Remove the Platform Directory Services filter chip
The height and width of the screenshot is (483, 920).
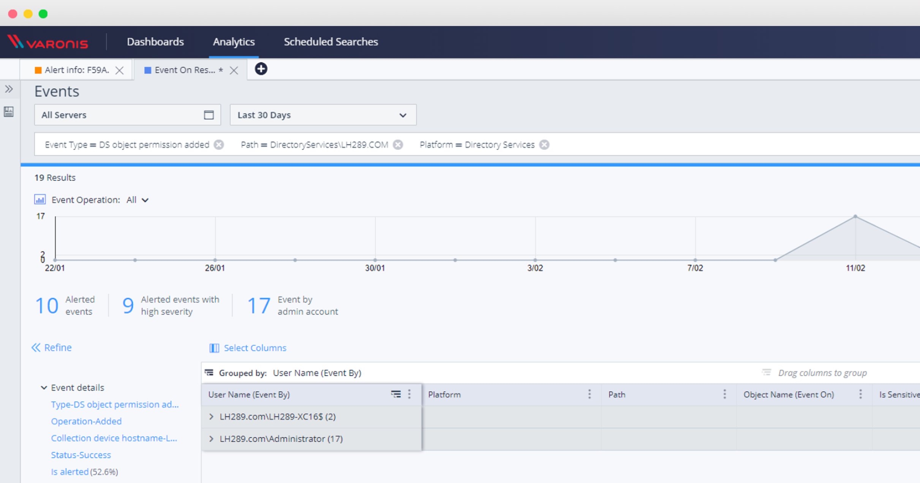point(544,144)
